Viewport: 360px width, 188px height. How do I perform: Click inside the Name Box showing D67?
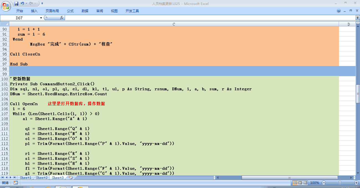[20, 18]
